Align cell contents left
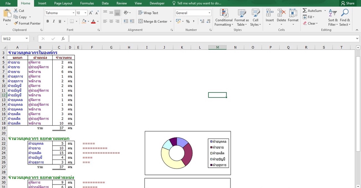Screen dimensions: 361x188 [x=105, y=21]
